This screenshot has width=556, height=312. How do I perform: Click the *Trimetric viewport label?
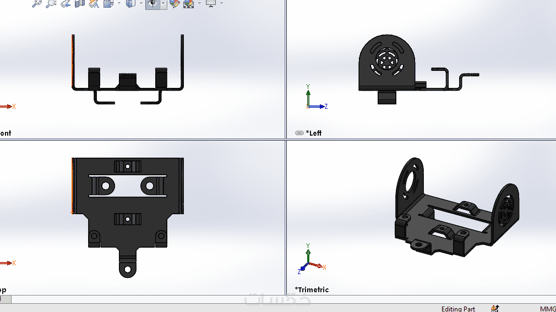312,289
